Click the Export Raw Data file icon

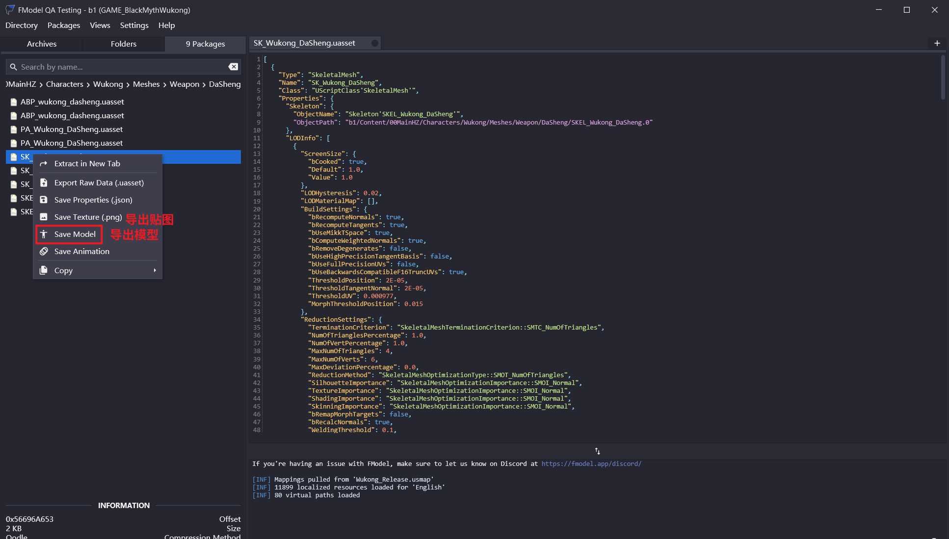point(44,182)
